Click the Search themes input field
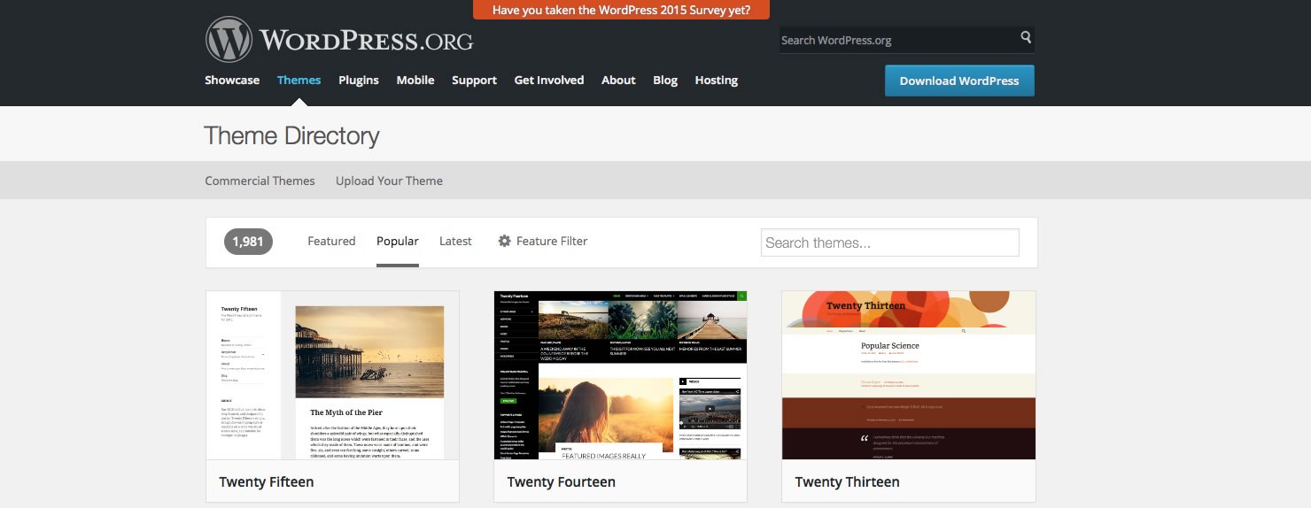The image size is (1311, 508). (890, 242)
